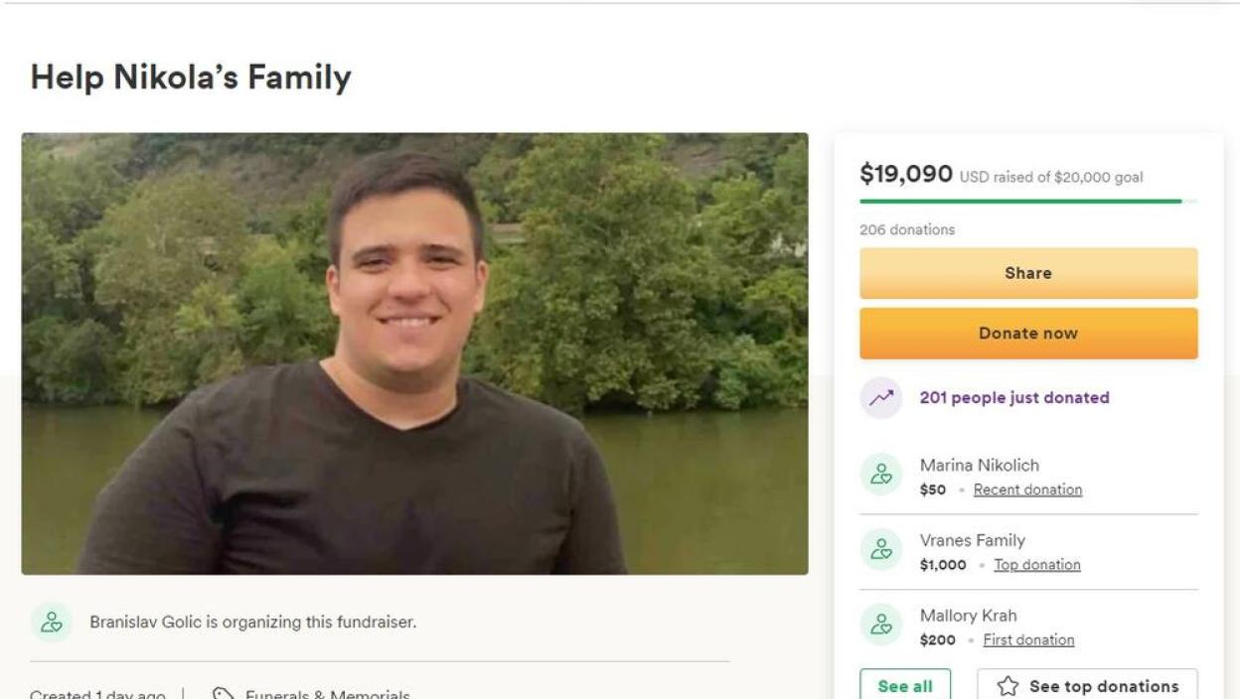Click the 201 people just donated text
1240x699 pixels.
1013,398
